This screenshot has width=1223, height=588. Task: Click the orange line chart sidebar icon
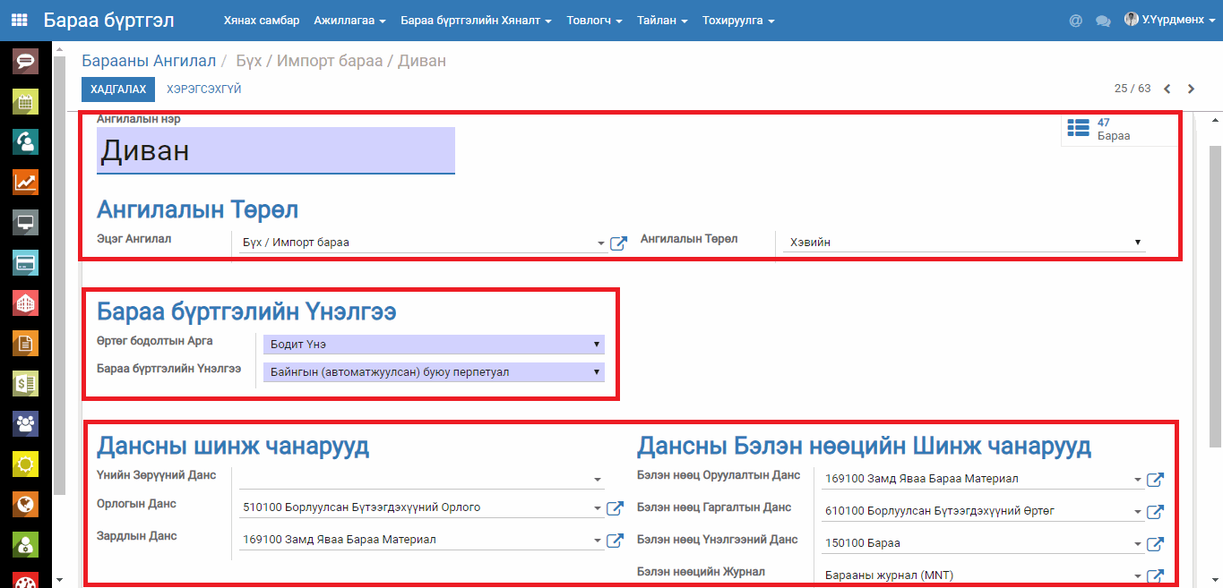pyautogui.click(x=25, y=183)
